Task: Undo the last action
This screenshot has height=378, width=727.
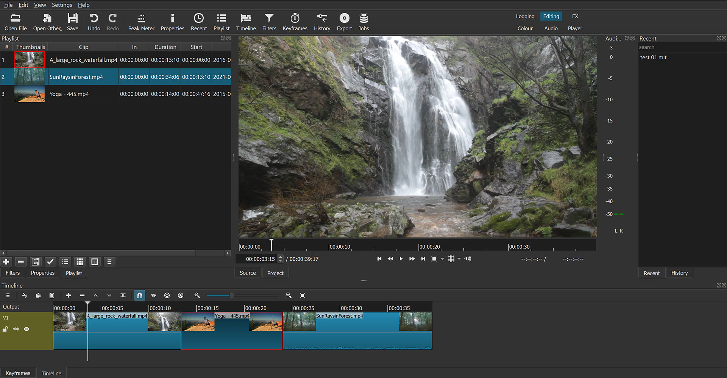Action: [94, 22]
